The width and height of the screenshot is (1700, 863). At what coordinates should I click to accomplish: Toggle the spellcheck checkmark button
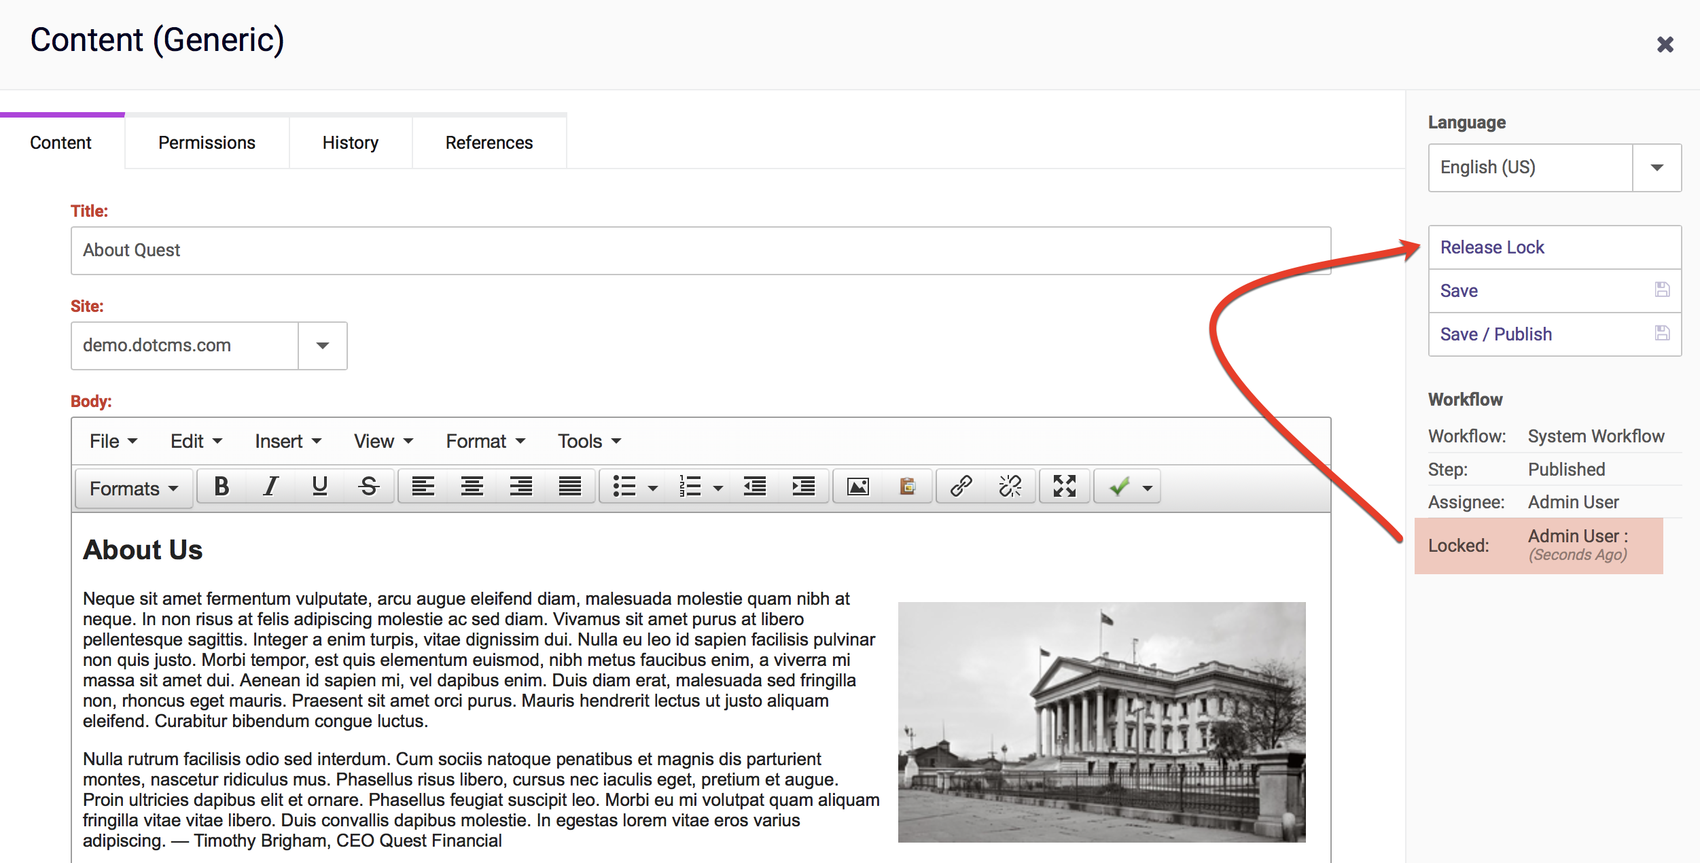tap(1118, 487)
